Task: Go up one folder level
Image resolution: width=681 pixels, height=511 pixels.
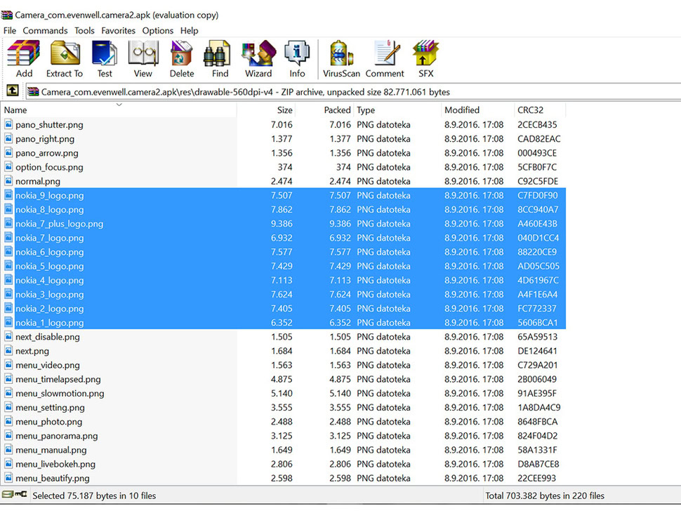Action: tap(13, 91)
